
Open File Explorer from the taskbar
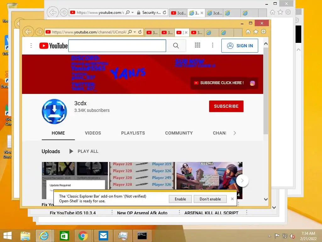25,236
